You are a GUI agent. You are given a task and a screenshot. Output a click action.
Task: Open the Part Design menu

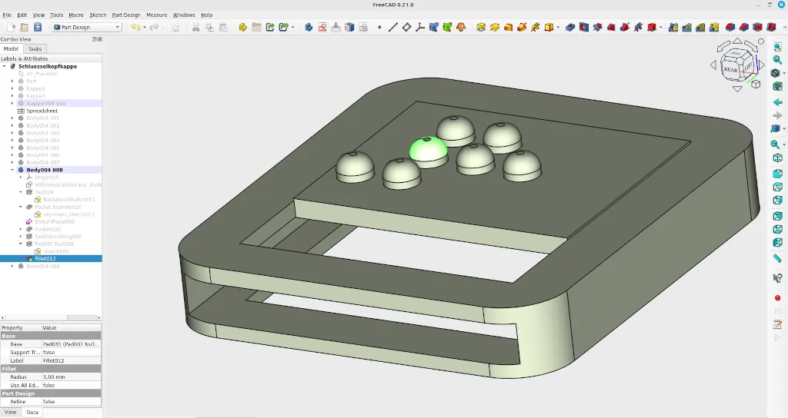(126, 15)
